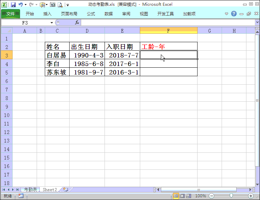
Task: Click the zoom slider handle
Action: [x=231, y=196]
